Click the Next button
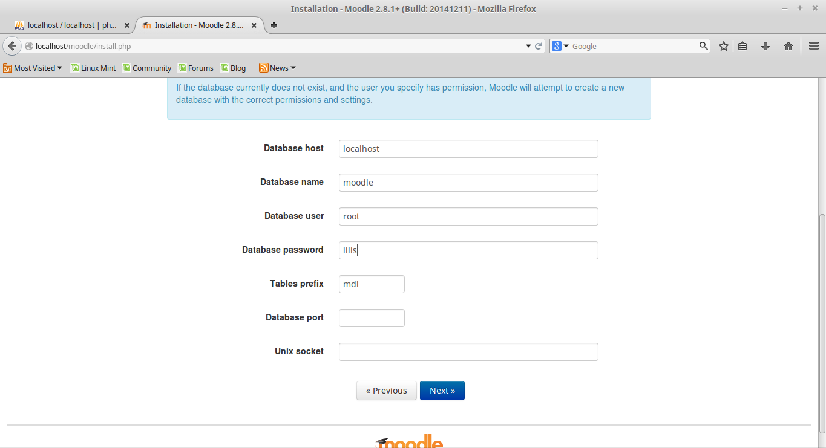 coord(442,390)
